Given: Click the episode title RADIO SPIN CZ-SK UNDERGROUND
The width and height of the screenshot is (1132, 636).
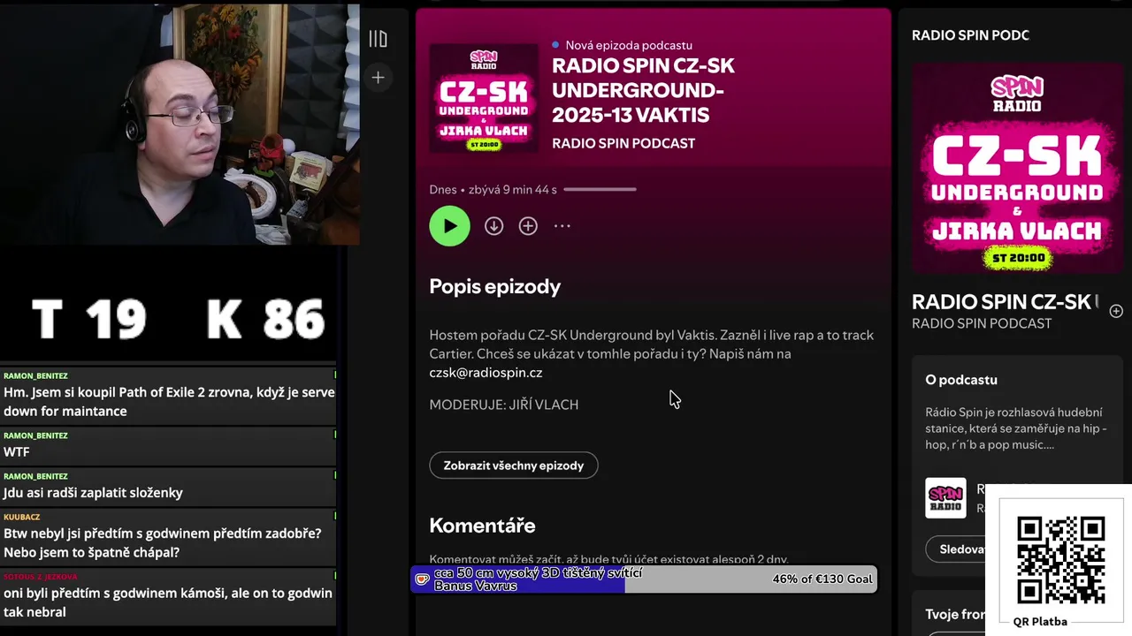Looking at the screenshot, I should pos(643,90).
